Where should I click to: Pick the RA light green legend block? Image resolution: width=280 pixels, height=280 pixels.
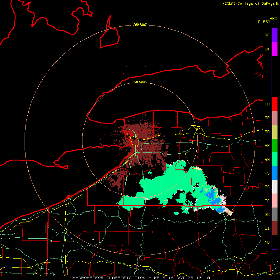[x=275, y=159]
